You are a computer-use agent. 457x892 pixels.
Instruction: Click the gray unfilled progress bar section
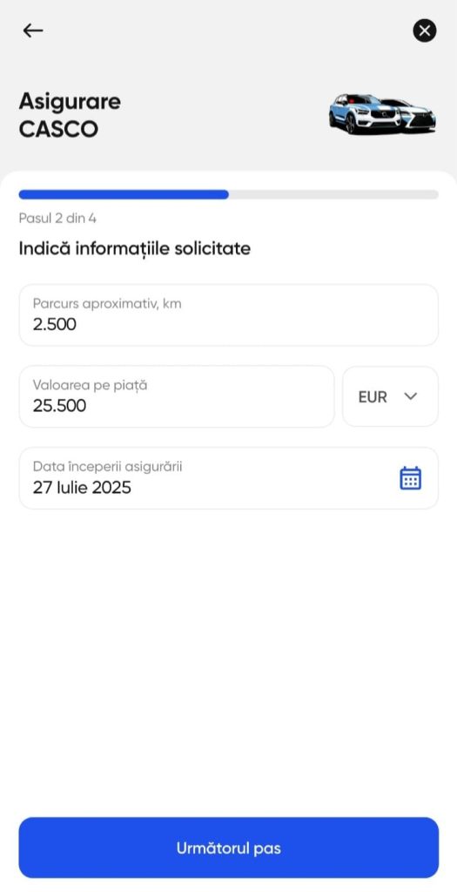[x=333, y=194]
